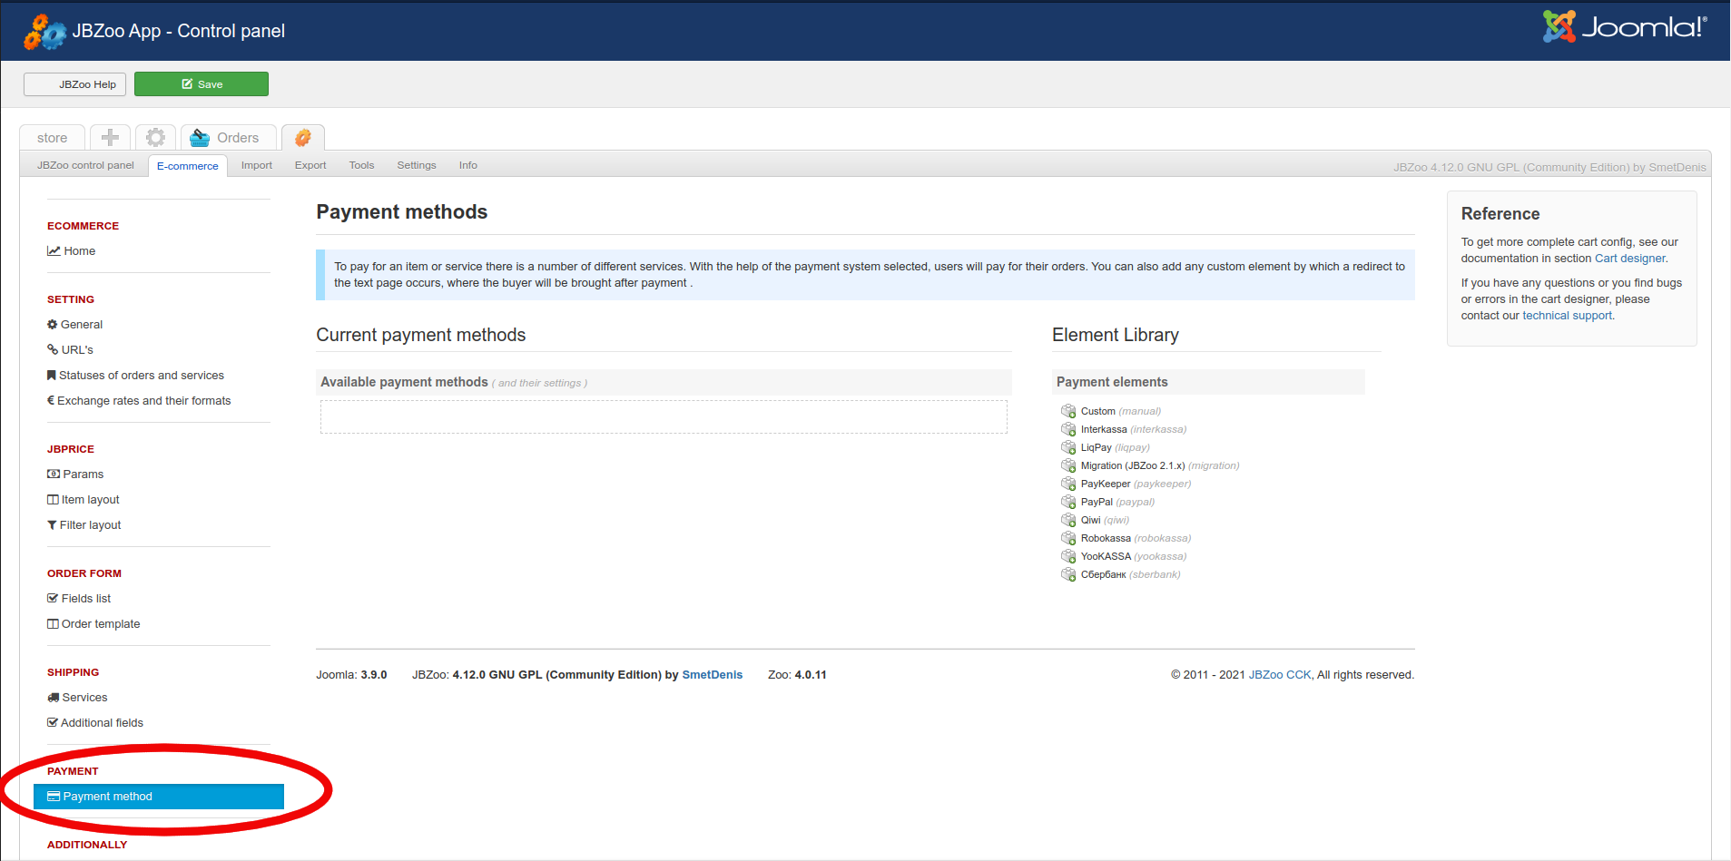Open Statuses of orders and services
1731x861 pixels.
135,376
